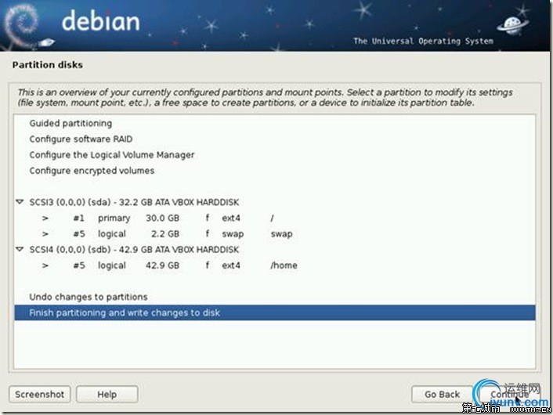Click the '2.2 GB' size value
Screen dimensions: 553x415
tap(165, 234)
